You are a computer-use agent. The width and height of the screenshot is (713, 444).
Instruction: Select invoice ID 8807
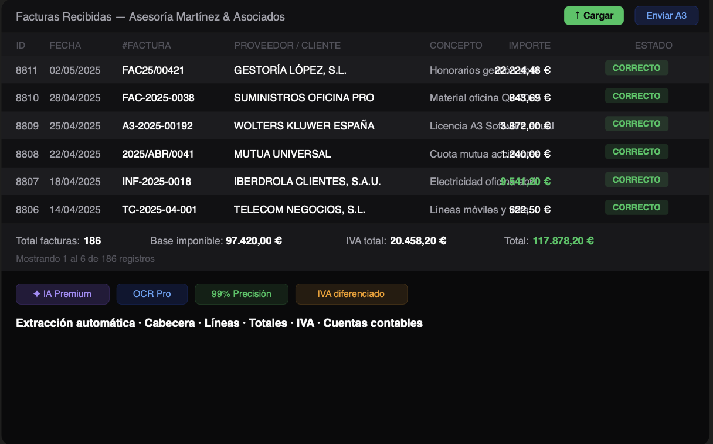pyautogui.click(x=27, y=182)
